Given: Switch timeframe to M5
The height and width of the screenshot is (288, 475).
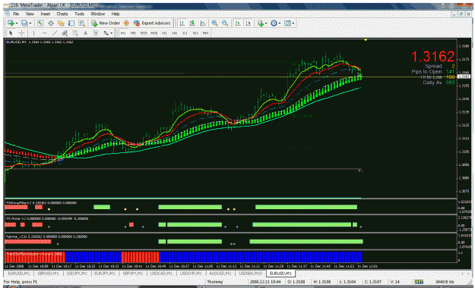Looking at the screenshot, I should point(133,33).
